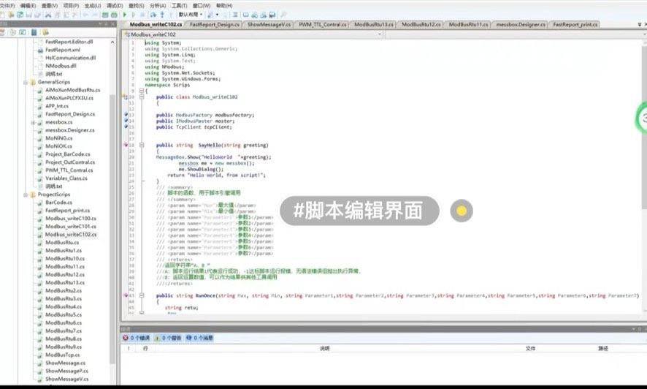Expand the messbox.cs tree node
The image size is (647, 389).
click(x=33, y=122)
